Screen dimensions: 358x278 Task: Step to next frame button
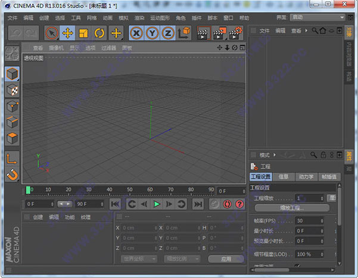[x=169, y=204]
